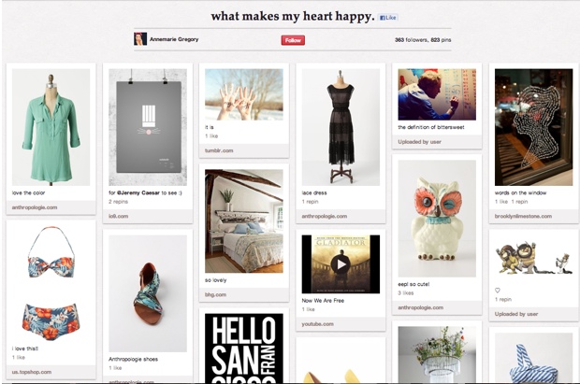Follow Annemarie Gregory's board
Image resolution: width=580 pixels, height=384 pixels.
(293, 40)
